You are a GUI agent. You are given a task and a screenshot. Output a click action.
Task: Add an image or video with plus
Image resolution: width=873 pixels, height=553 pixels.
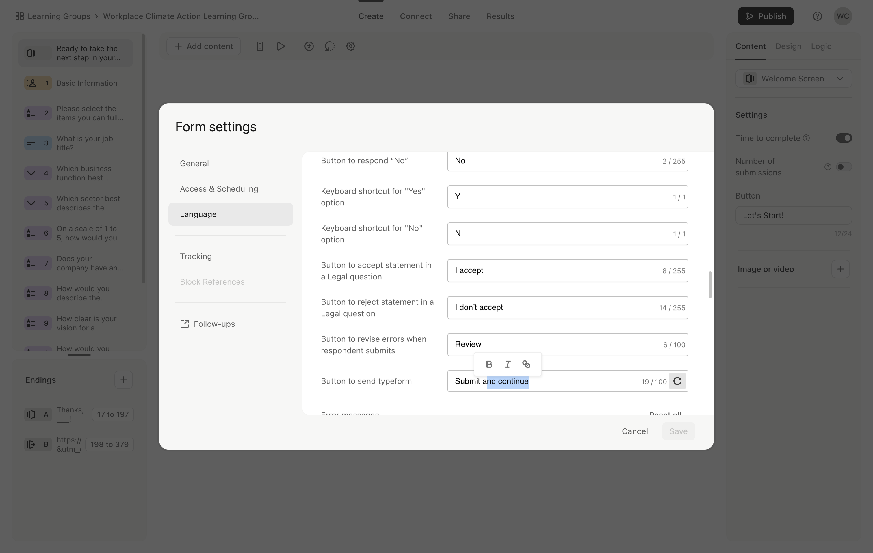click(840, 269)
